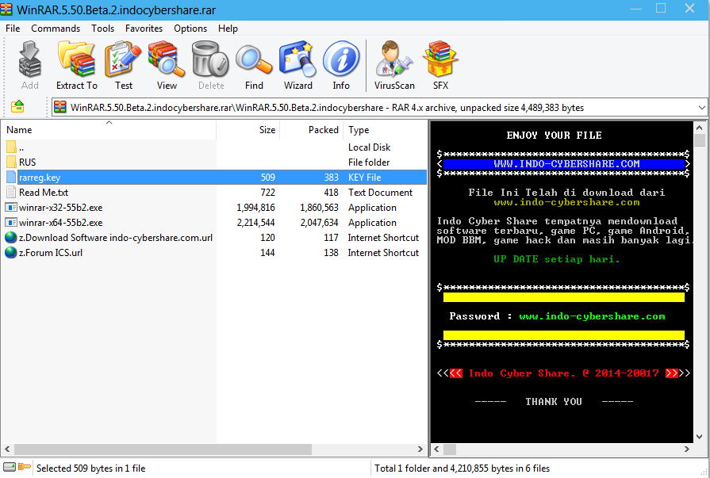Click 'ENJOY YOUR FILE' heading in comment
710x478 pixels.
click(x=554, y=135)
